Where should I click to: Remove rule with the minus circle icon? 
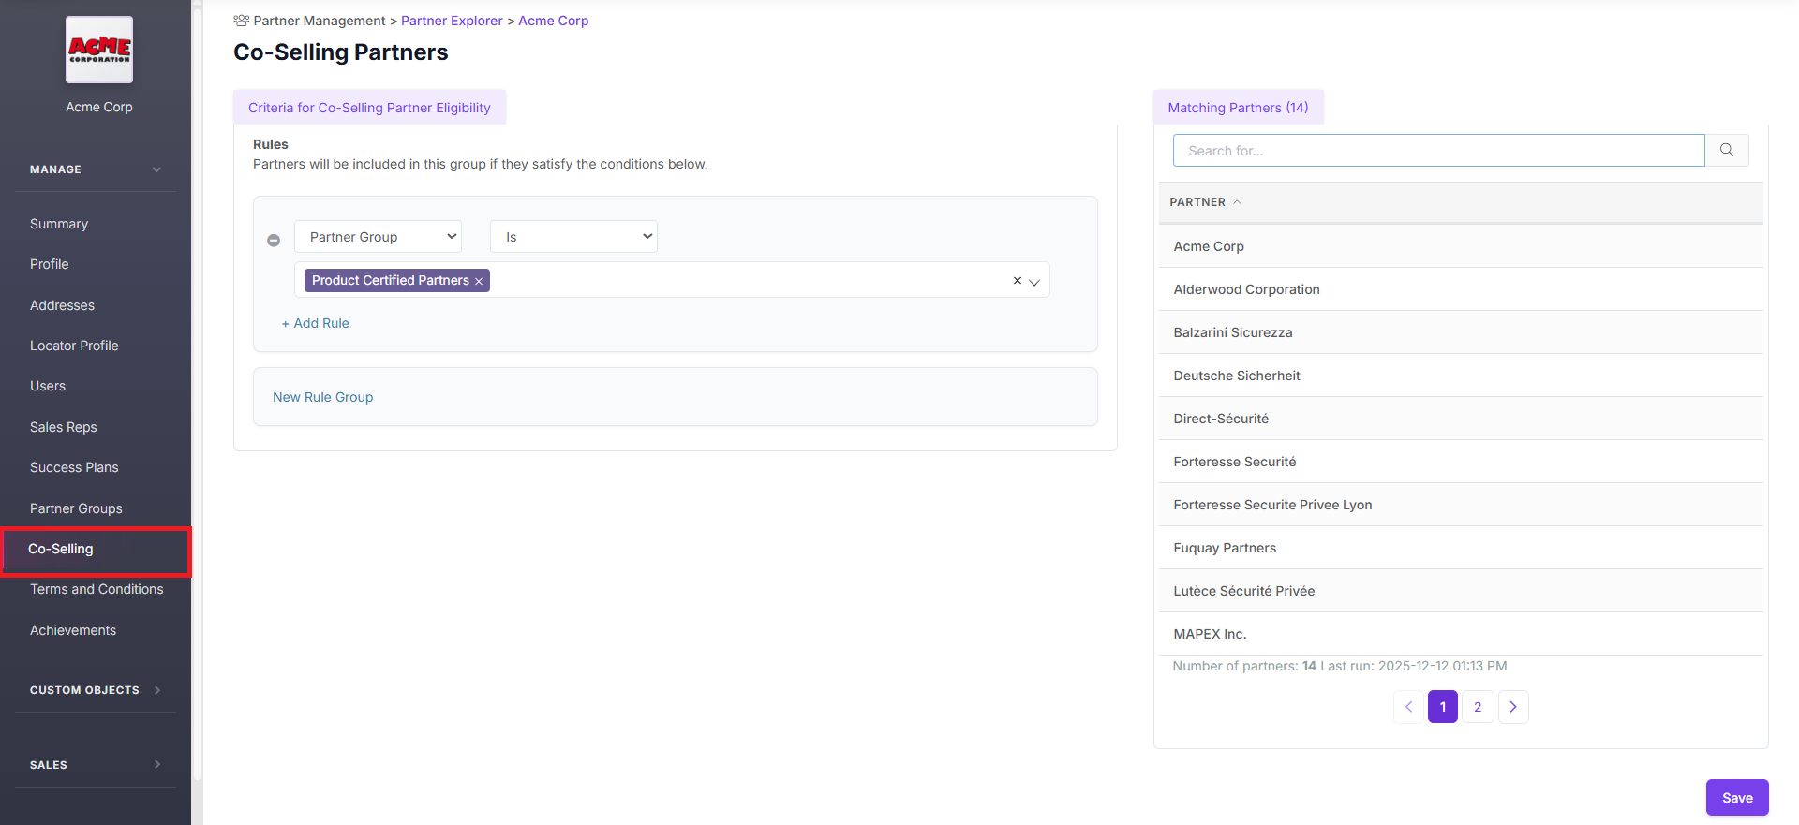click(x=274, y=240)
